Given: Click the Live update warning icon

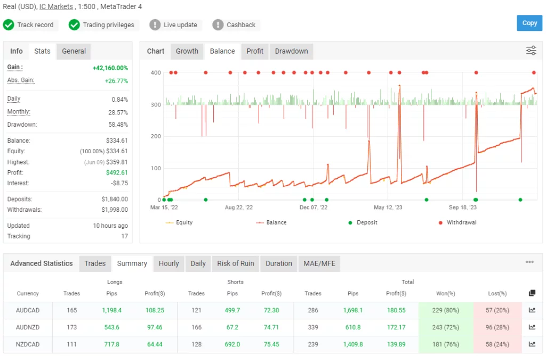Looking at the screenshot, I should pos(154,24).
